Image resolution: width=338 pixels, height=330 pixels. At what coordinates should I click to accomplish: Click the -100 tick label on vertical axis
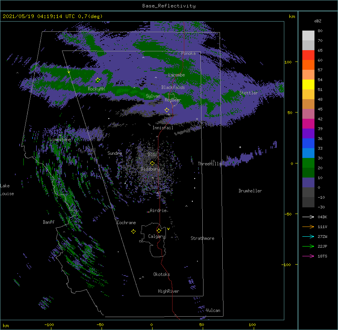click(287, 265)
